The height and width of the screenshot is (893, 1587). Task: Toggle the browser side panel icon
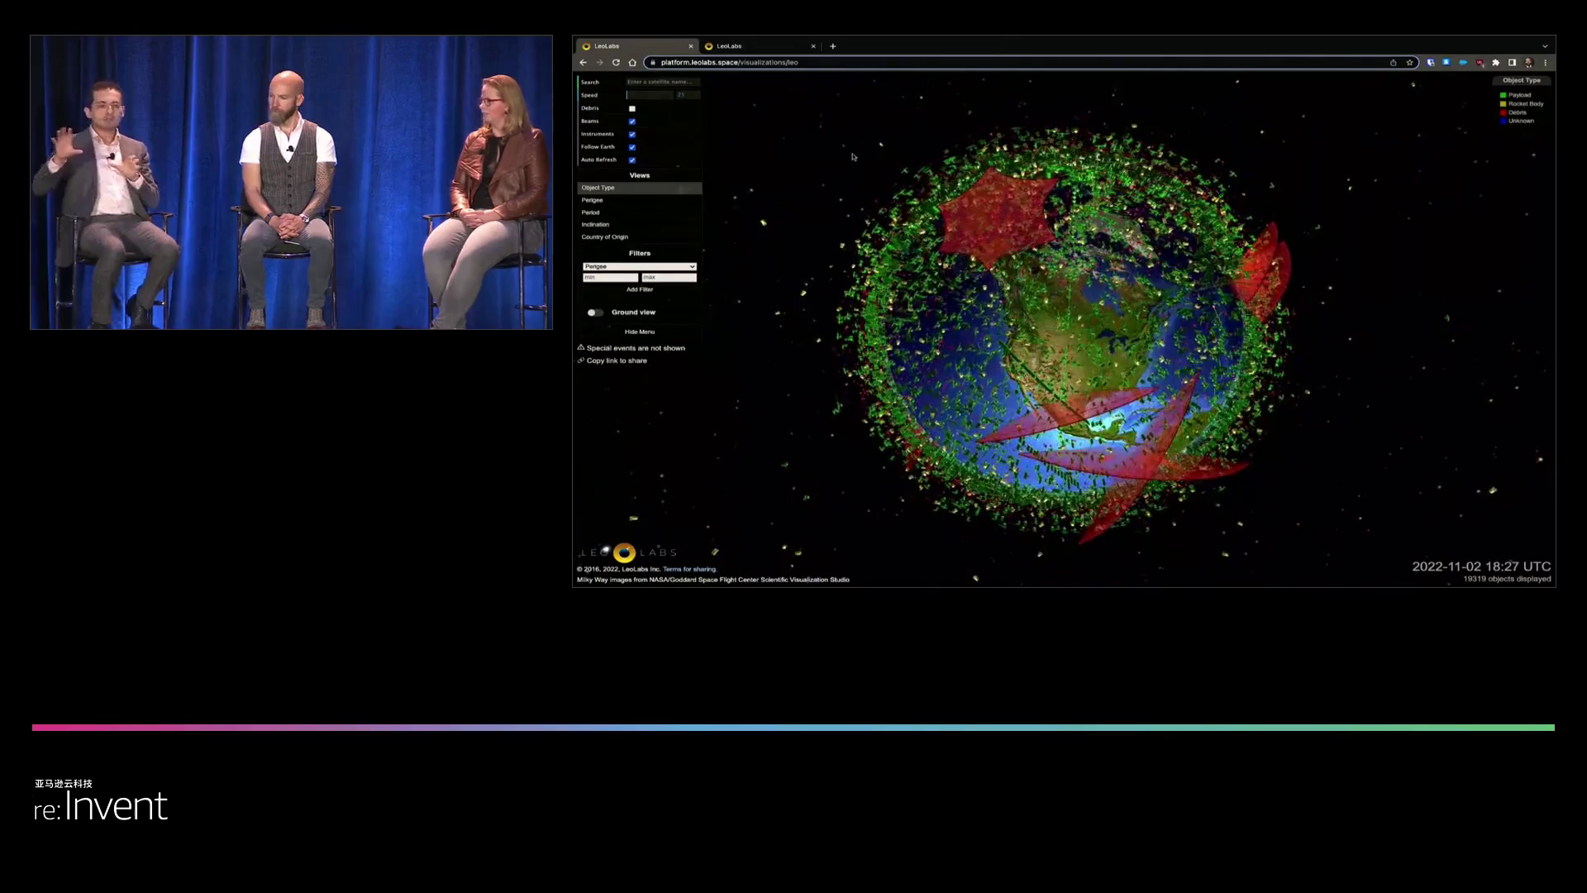1512,63
